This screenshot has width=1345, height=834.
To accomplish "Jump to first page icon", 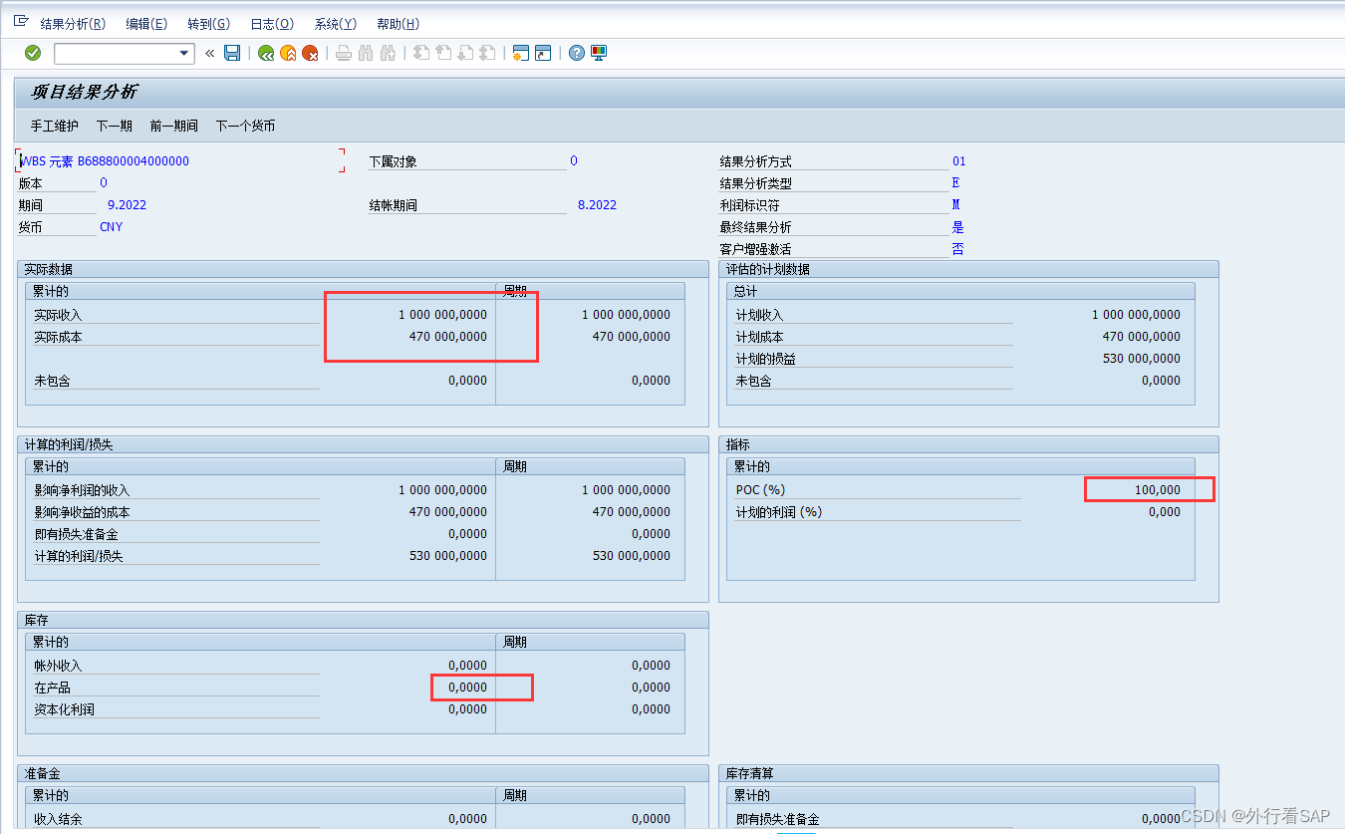I will point(421,53).
